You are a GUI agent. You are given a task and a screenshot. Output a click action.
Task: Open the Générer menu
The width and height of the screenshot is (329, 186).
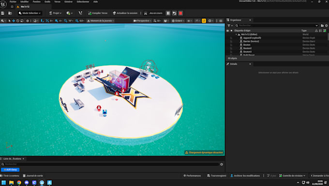point(68,1)
